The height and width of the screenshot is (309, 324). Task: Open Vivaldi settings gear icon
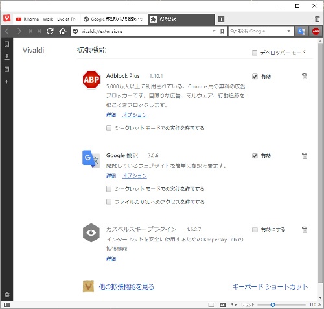(x=6, y=295)
